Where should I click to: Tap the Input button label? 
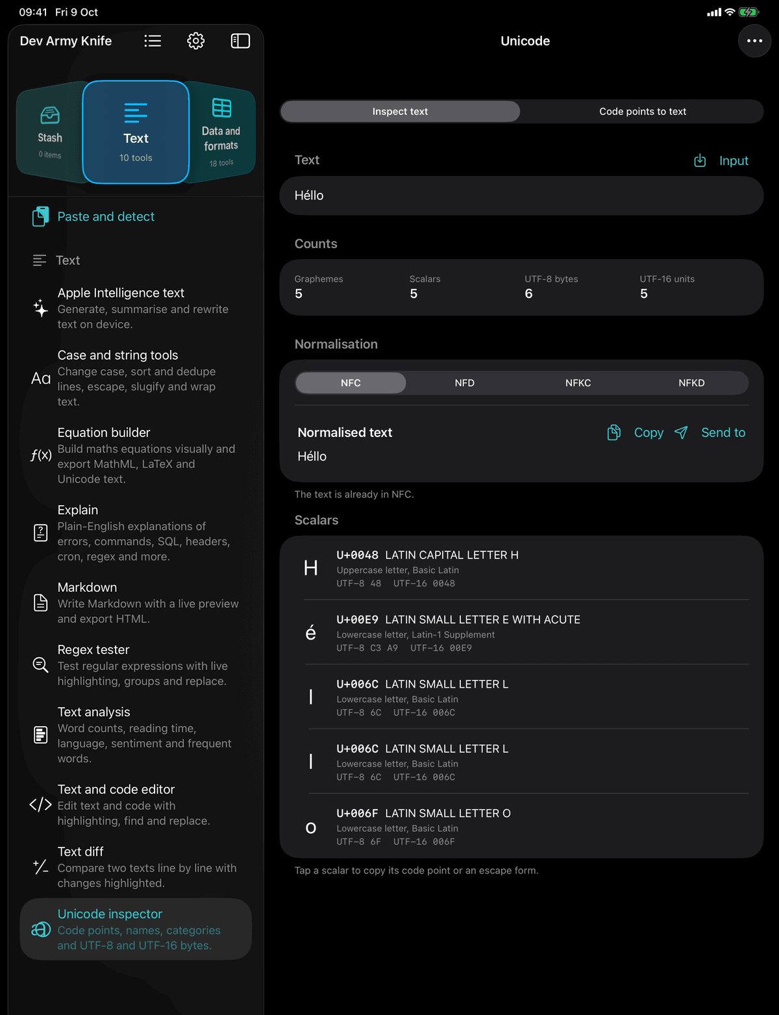click(734, 160)
